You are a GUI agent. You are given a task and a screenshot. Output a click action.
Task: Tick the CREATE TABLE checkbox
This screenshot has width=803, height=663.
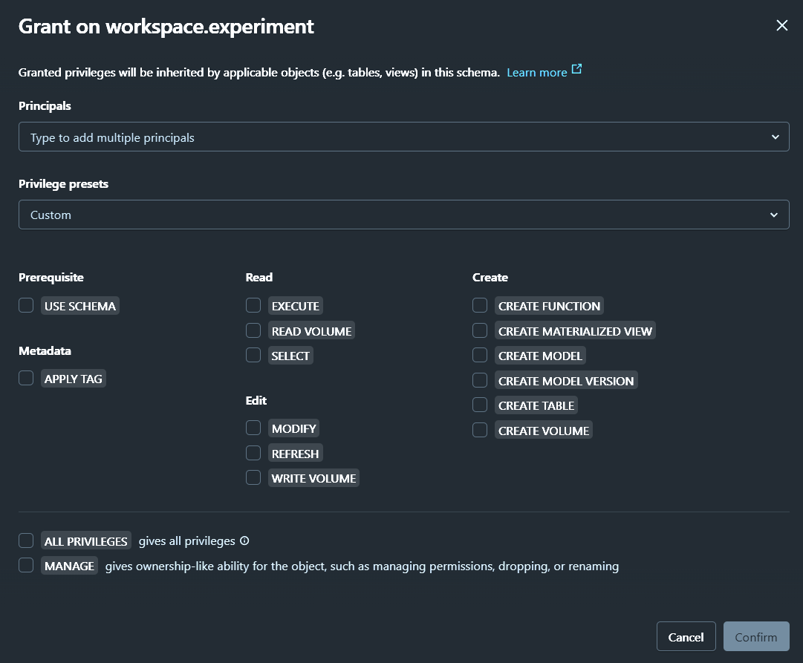(481, 405)
